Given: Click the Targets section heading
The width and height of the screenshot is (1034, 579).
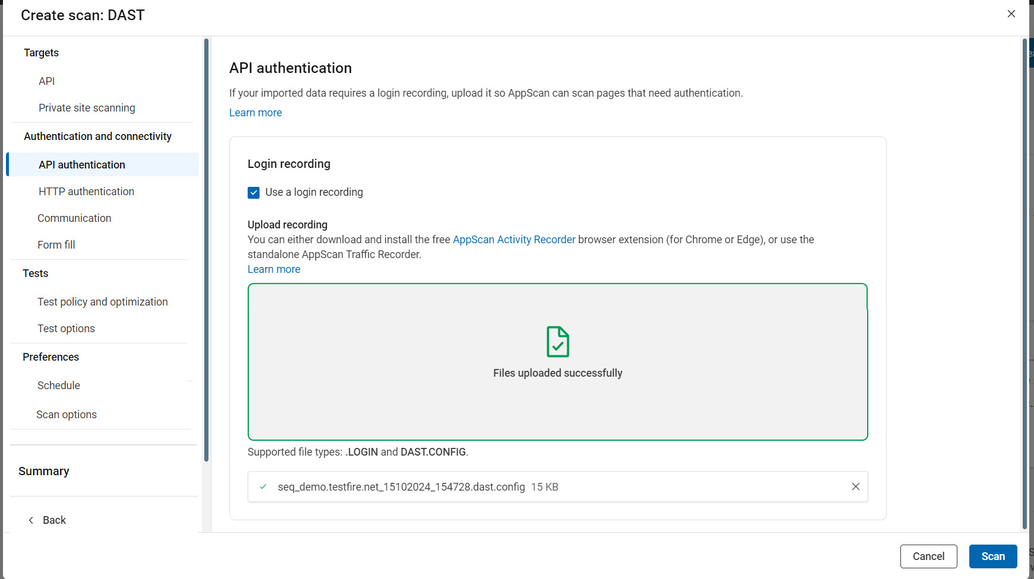Looking at the screenshot, I should pos(41,53).
